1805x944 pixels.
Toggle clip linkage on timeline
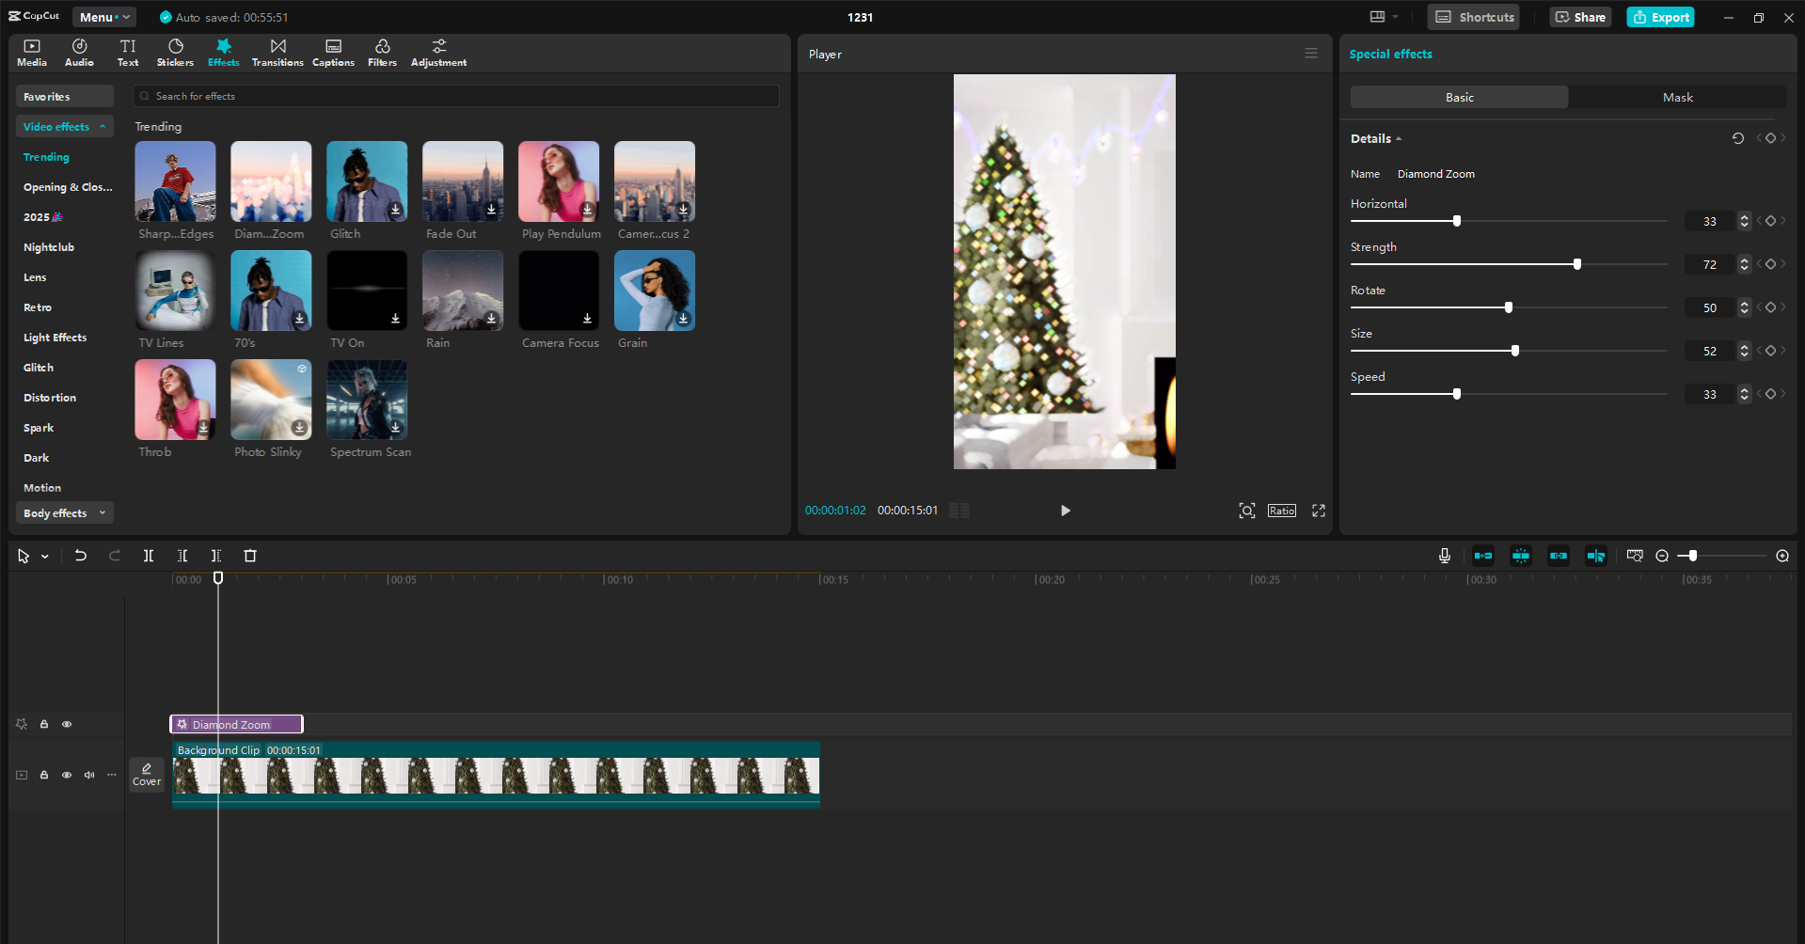coord(1559,556)
